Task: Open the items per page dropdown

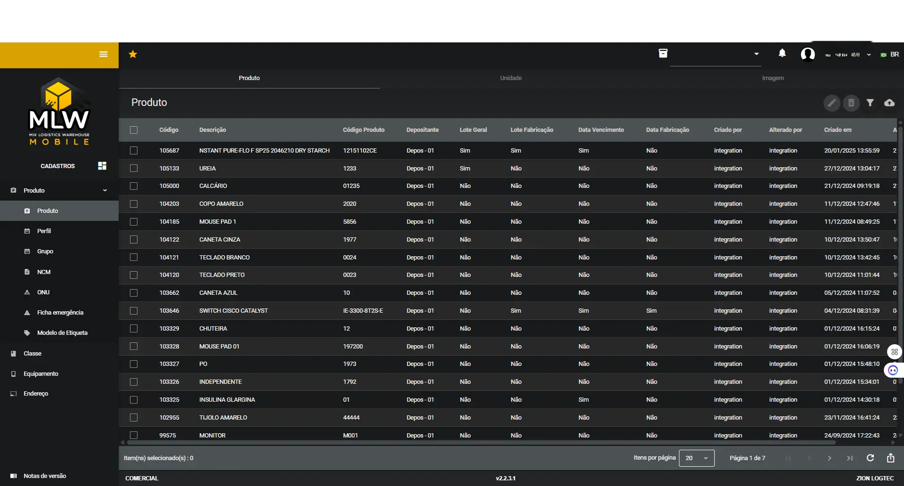Action: pos(696,458)
